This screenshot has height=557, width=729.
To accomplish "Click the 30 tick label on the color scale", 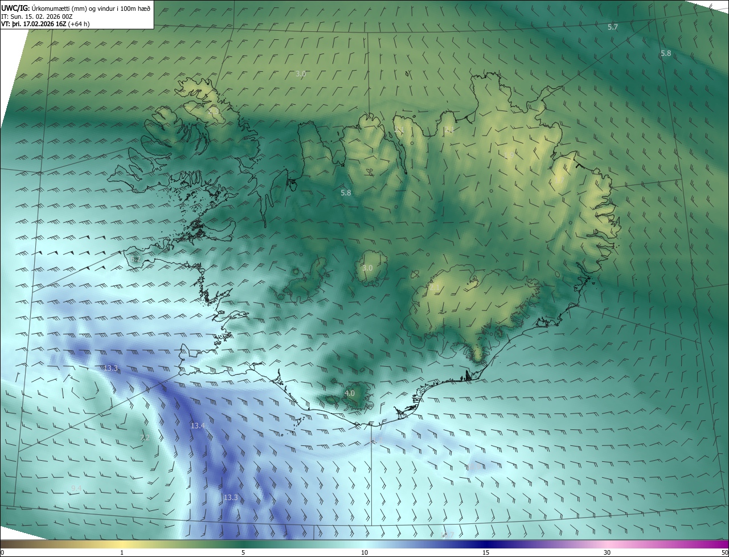I will (x=607, y=553).
